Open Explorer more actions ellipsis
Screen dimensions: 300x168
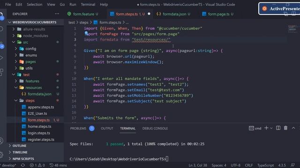tap(57, 14)
